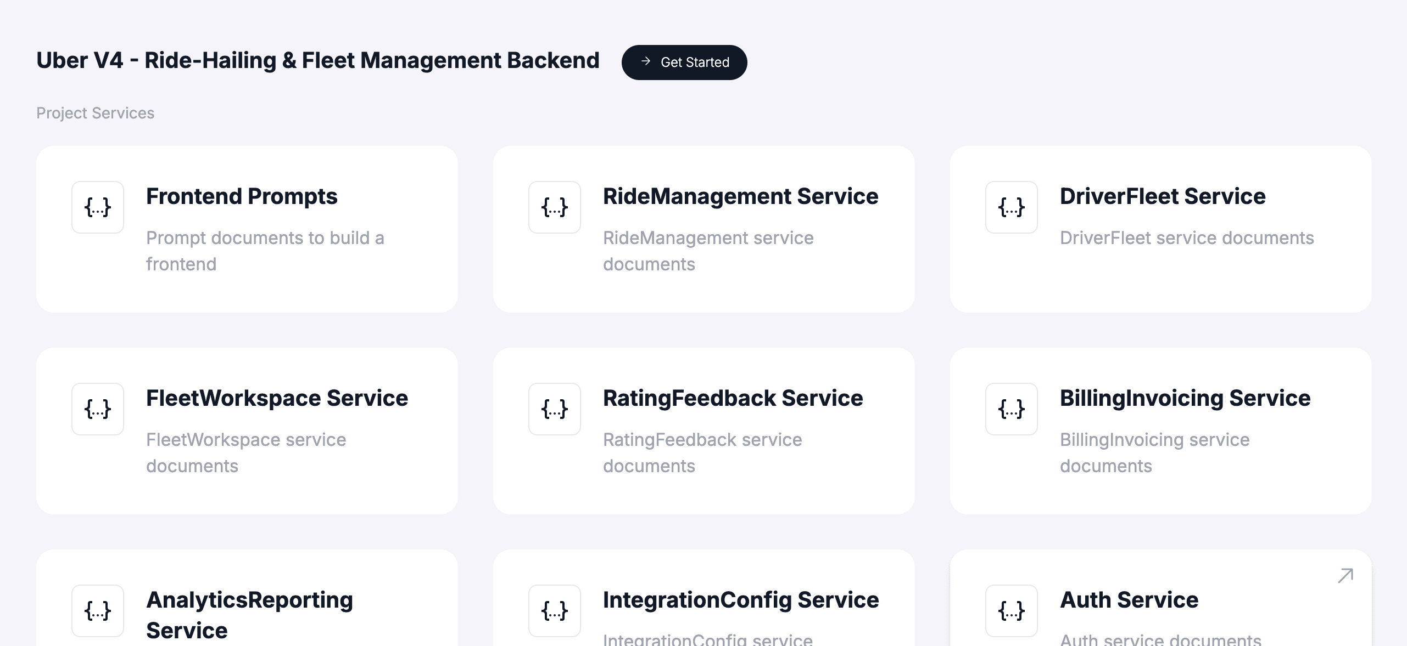The image size is (1407, 646).
Task: Click the RatingFeedback Service braces icon
Action: click(555, 409)
